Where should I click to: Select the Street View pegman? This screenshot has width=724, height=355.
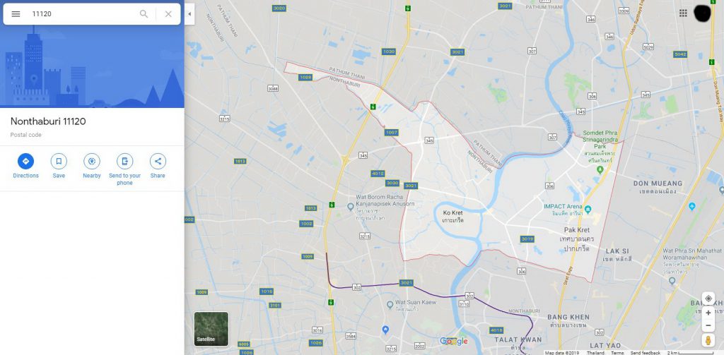(708, 340)
